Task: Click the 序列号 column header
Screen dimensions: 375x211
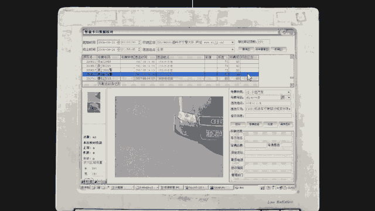Action: [90, 57]
